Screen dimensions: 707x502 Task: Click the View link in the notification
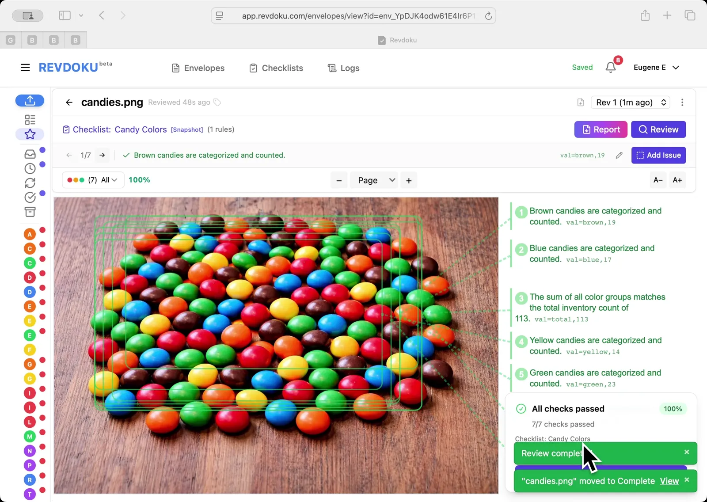point(669,481)
